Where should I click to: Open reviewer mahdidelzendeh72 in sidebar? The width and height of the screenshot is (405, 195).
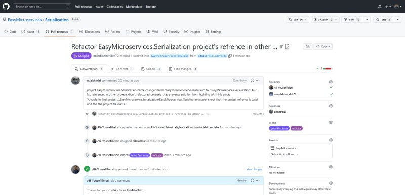tap(285, 94)
